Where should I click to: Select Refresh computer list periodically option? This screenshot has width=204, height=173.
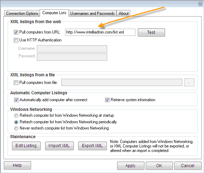(x=16, y=122)
